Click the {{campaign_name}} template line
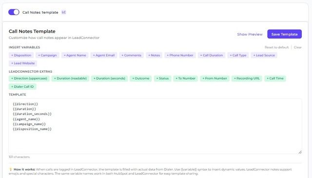Image resolution: width=312 pixels, height=178 pixels. [x=29, y=124]
